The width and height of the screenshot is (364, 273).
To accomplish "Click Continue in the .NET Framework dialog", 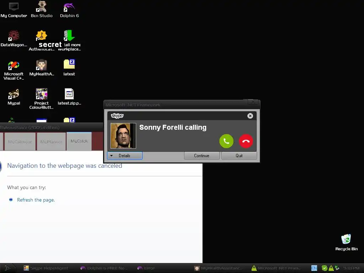I will [202, 156].
